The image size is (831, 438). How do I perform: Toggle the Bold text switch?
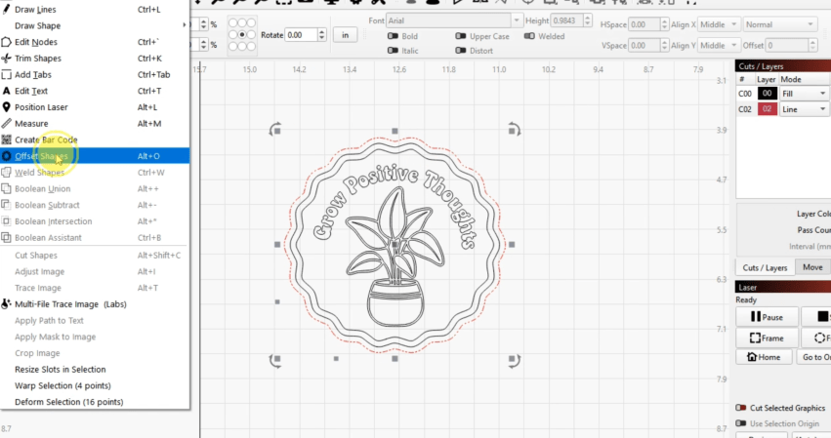392,36
